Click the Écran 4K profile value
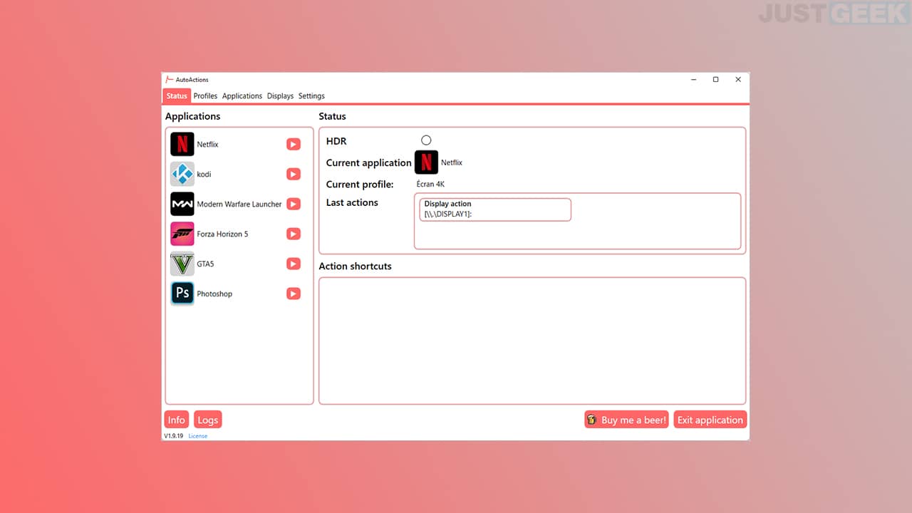Screen dimensions: 912x513 pyautogui.click(x=430, y=184)
